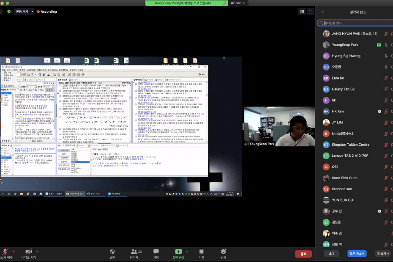Click the Invite (초대) button
The width and height of the screenshot is (393, 262).
(331, 254)
